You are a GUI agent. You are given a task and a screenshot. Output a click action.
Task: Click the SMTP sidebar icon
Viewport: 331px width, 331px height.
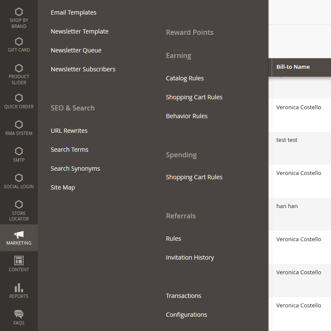[19, 154]
